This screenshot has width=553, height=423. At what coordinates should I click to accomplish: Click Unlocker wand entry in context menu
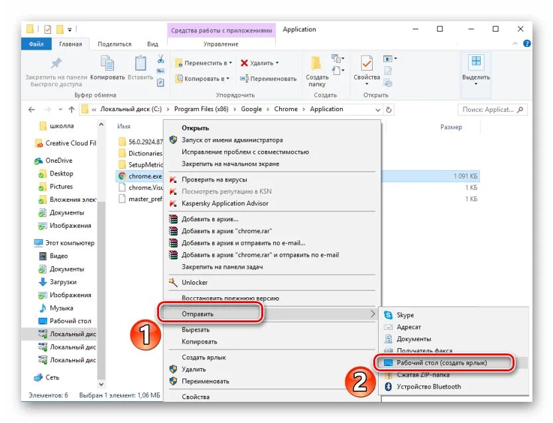[x=194, y=283]
